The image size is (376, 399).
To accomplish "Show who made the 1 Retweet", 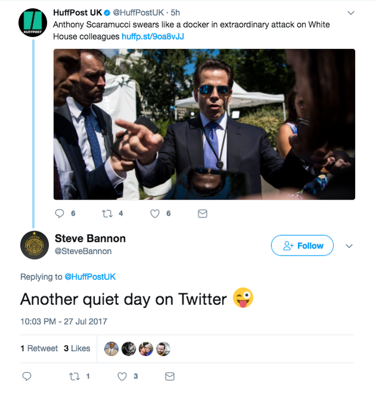I will click(x=39, y=348).
